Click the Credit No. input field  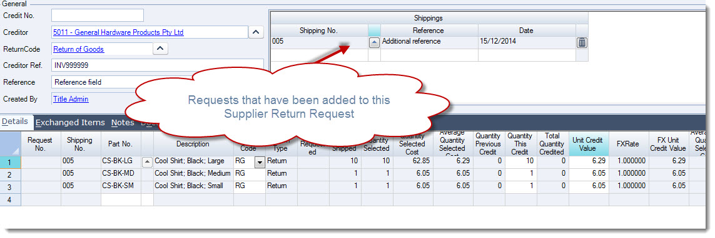(x=98, y=16)
